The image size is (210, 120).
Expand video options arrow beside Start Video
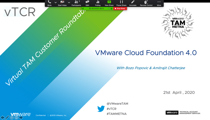(x=69, y=2)
